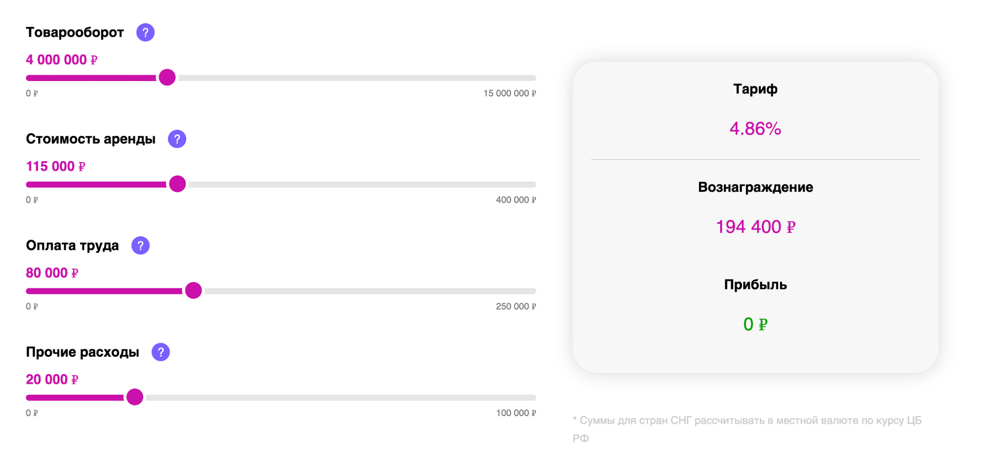The width and height of the screenshot is (988, 456).
Task: Click the help icon beside Товарооборот
Action: point(145,33)
